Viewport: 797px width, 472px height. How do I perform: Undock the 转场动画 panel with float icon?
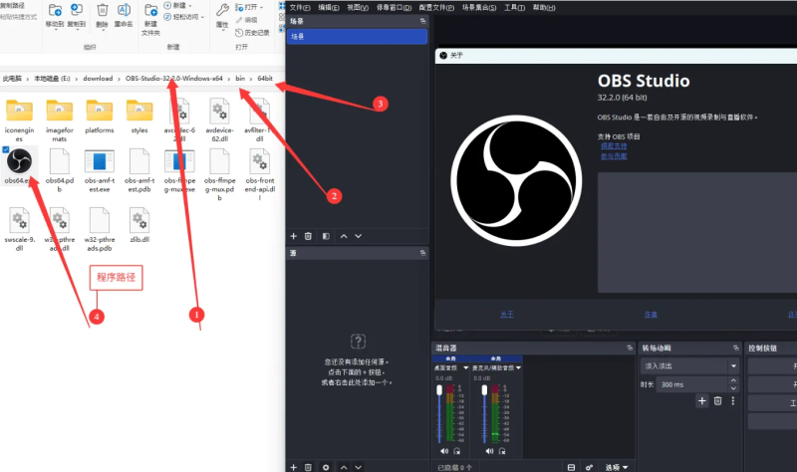click(735, 349)
